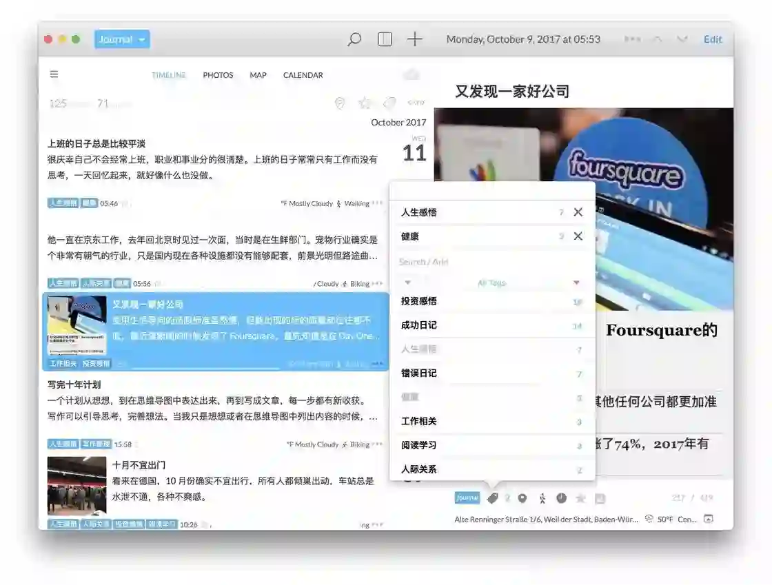Select the dimmed 人生感悟 row in list
The image size is (772, 585).
[492, 349]
